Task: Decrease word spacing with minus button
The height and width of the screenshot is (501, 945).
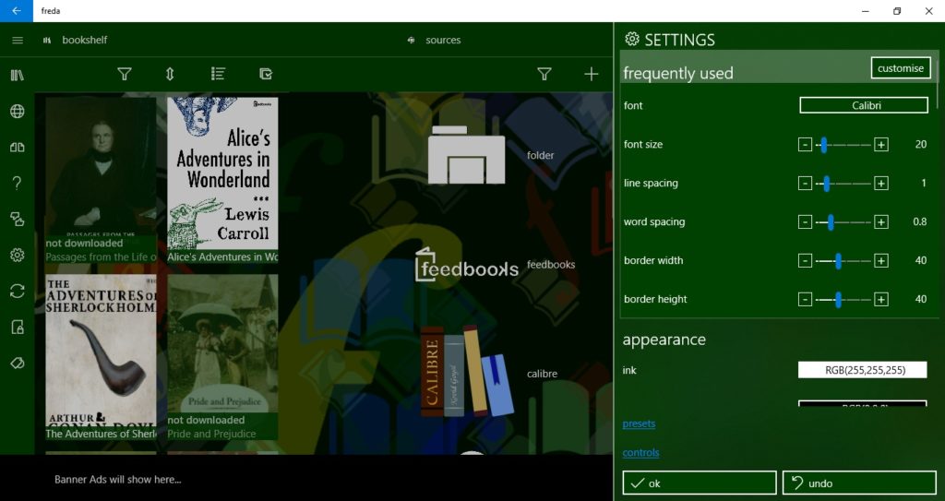Action: point(805,221)
